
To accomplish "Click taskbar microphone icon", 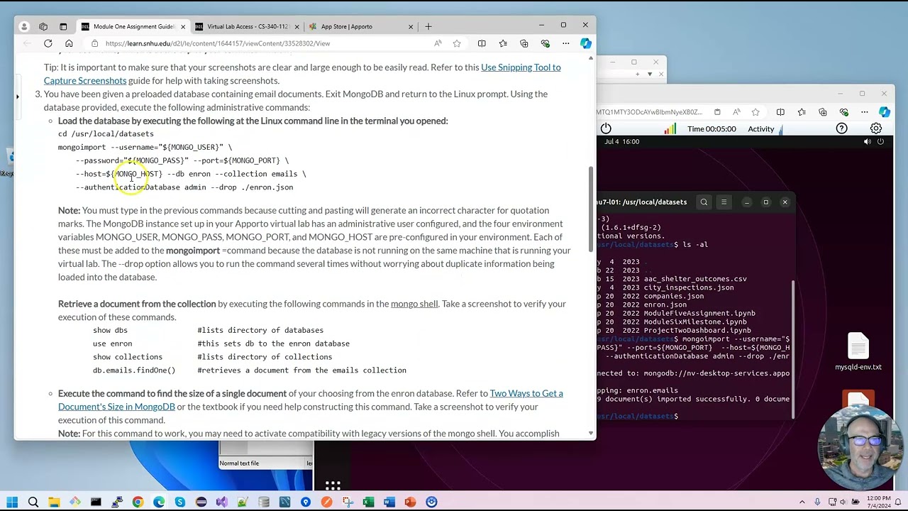I will click(x=817, y=502).
